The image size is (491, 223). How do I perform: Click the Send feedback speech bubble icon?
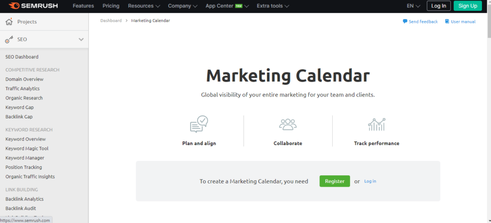tap(405, 21)
